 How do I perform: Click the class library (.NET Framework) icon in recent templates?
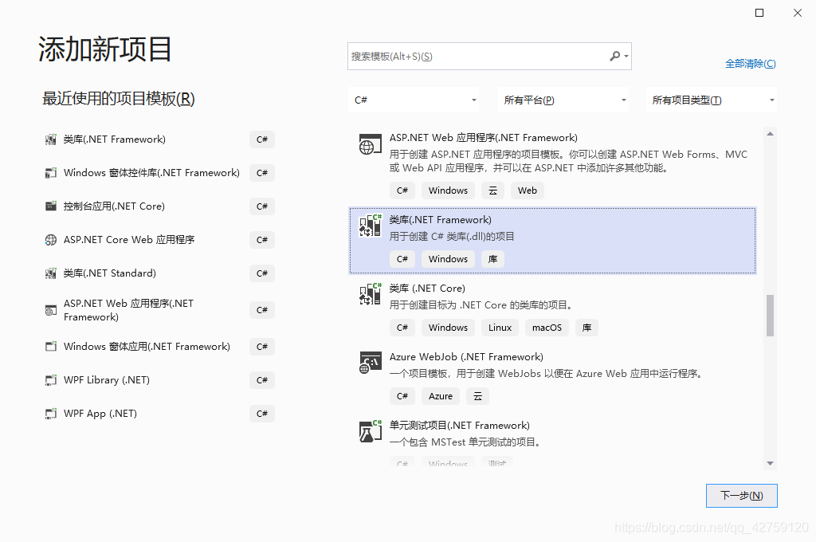50,139
